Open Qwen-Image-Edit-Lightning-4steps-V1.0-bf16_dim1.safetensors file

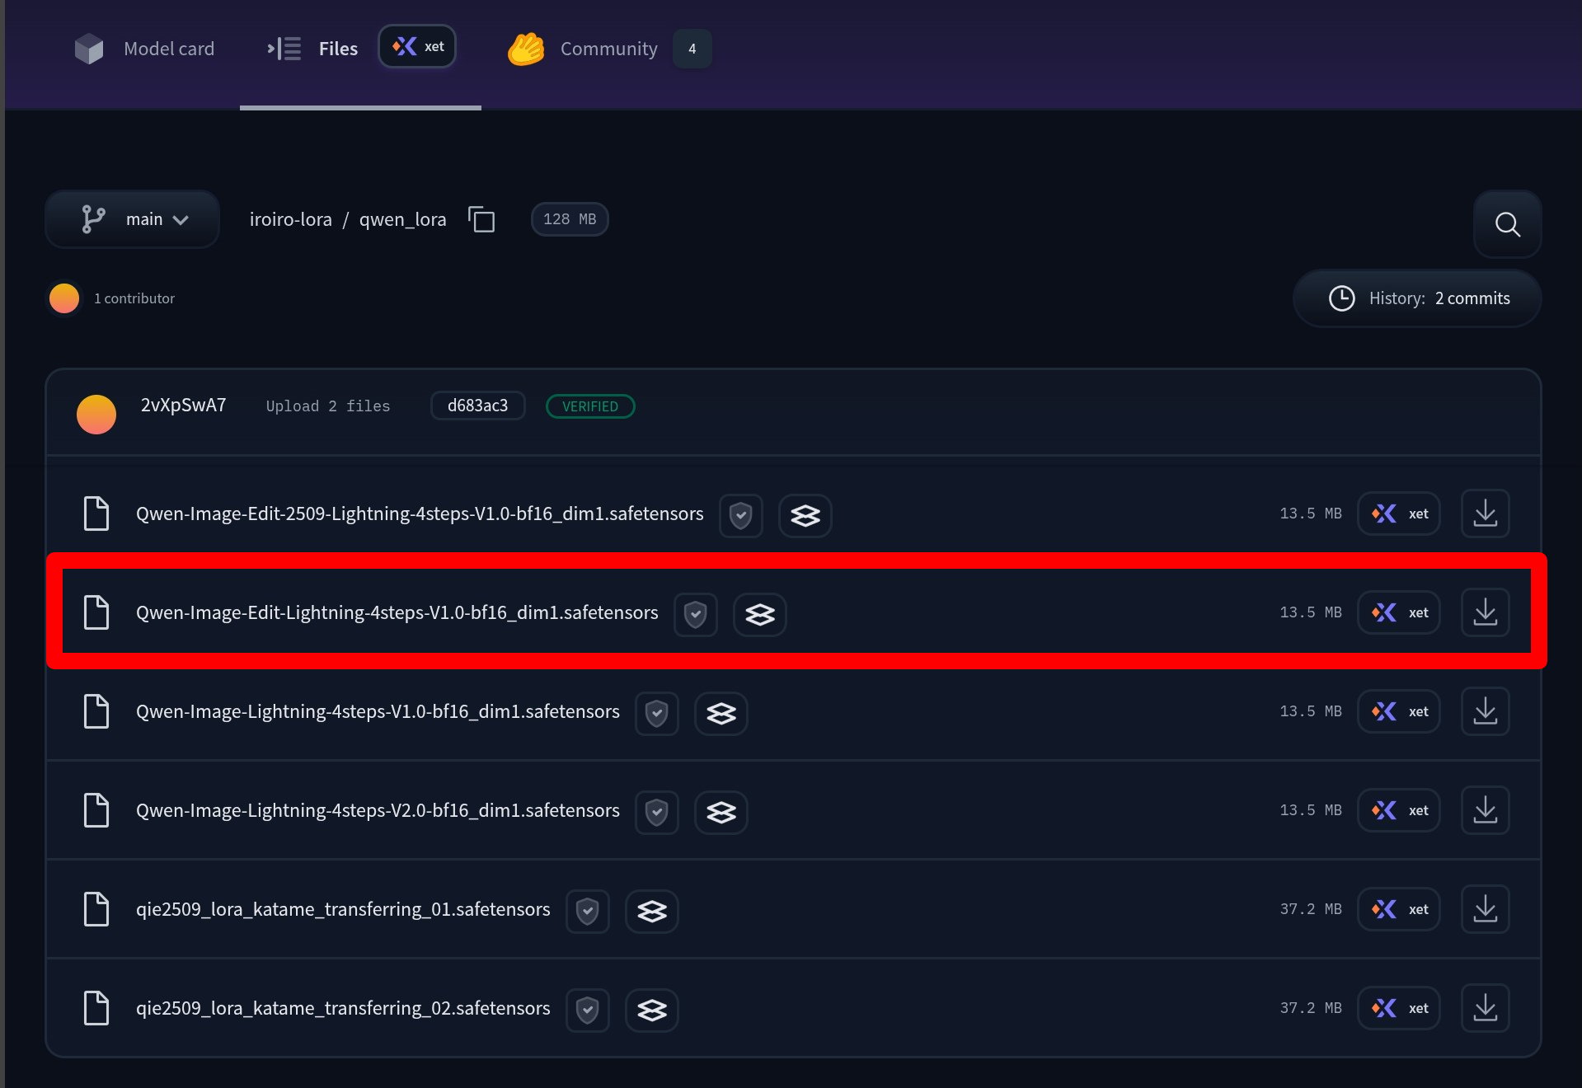(397, 612)
